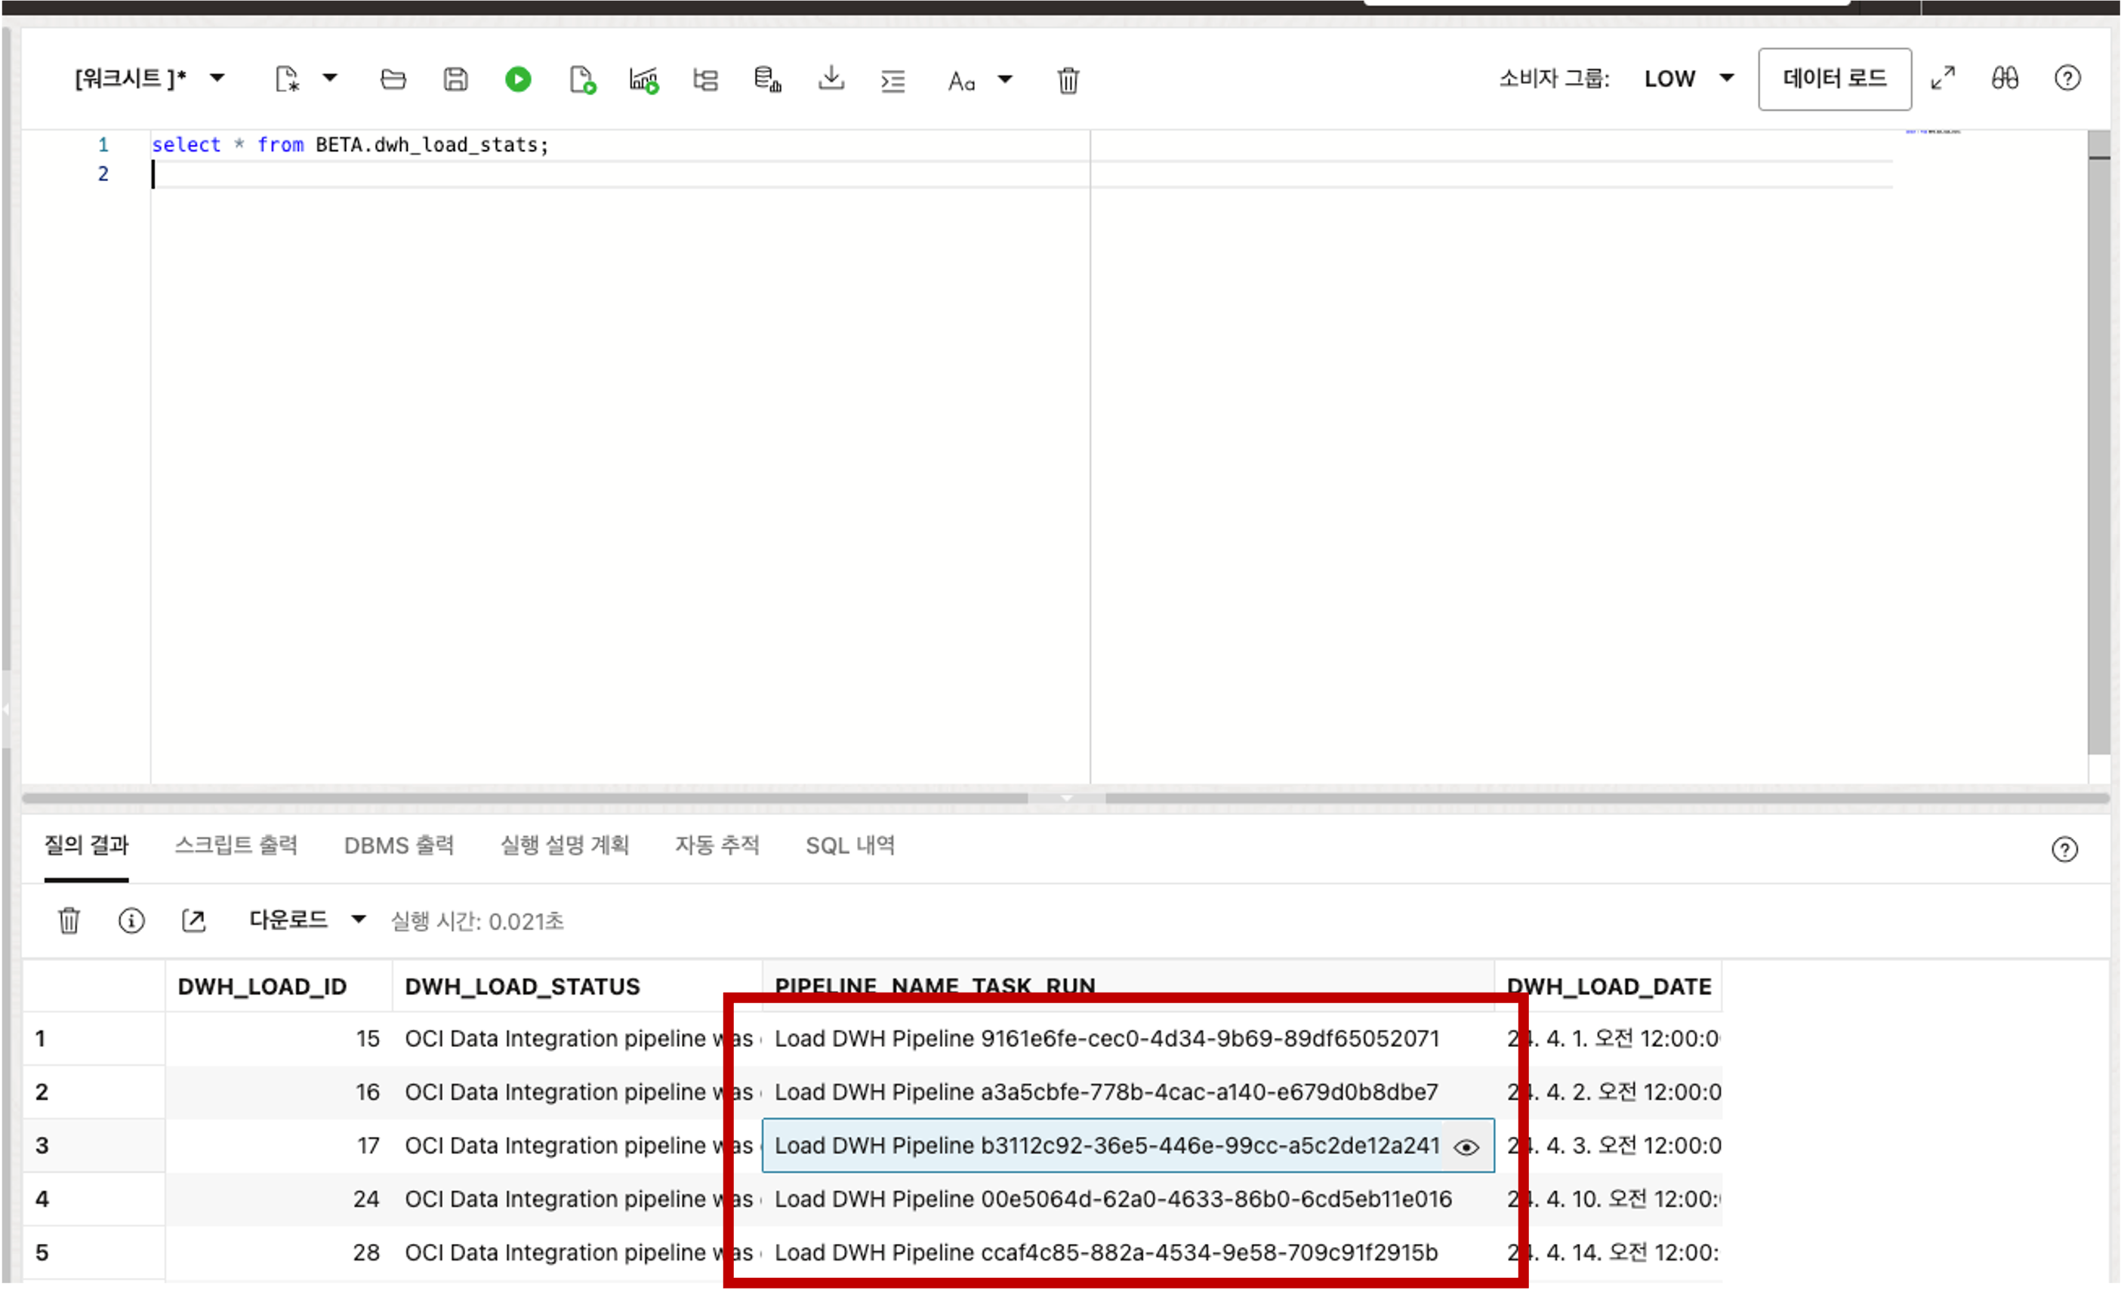
Task: Click the database chart icon in the toolbar
Action: 767,80
